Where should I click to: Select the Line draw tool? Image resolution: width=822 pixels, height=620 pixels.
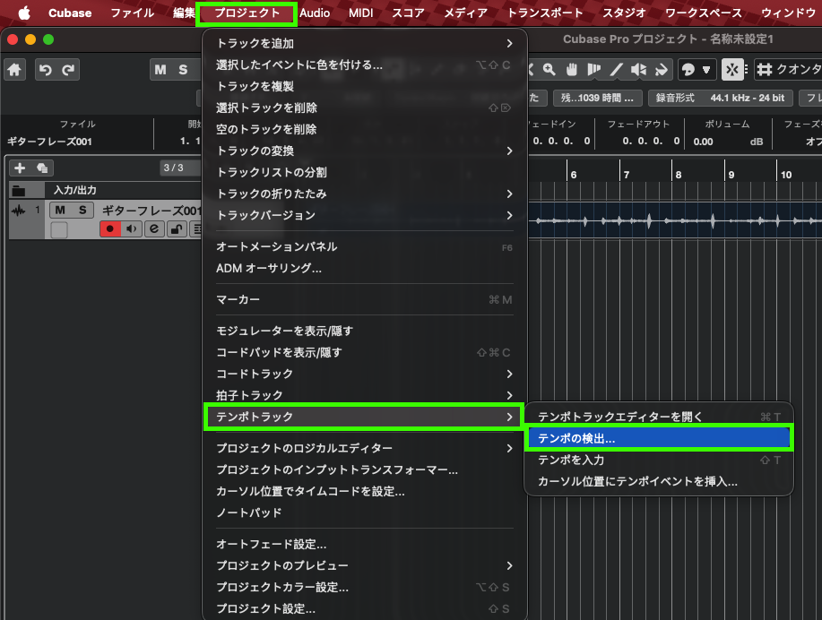tap(616, 70)
